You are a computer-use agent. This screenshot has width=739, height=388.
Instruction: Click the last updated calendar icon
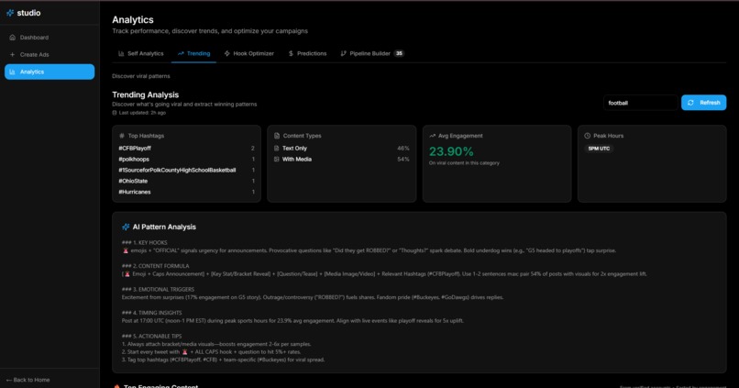[x=115, y=113]
